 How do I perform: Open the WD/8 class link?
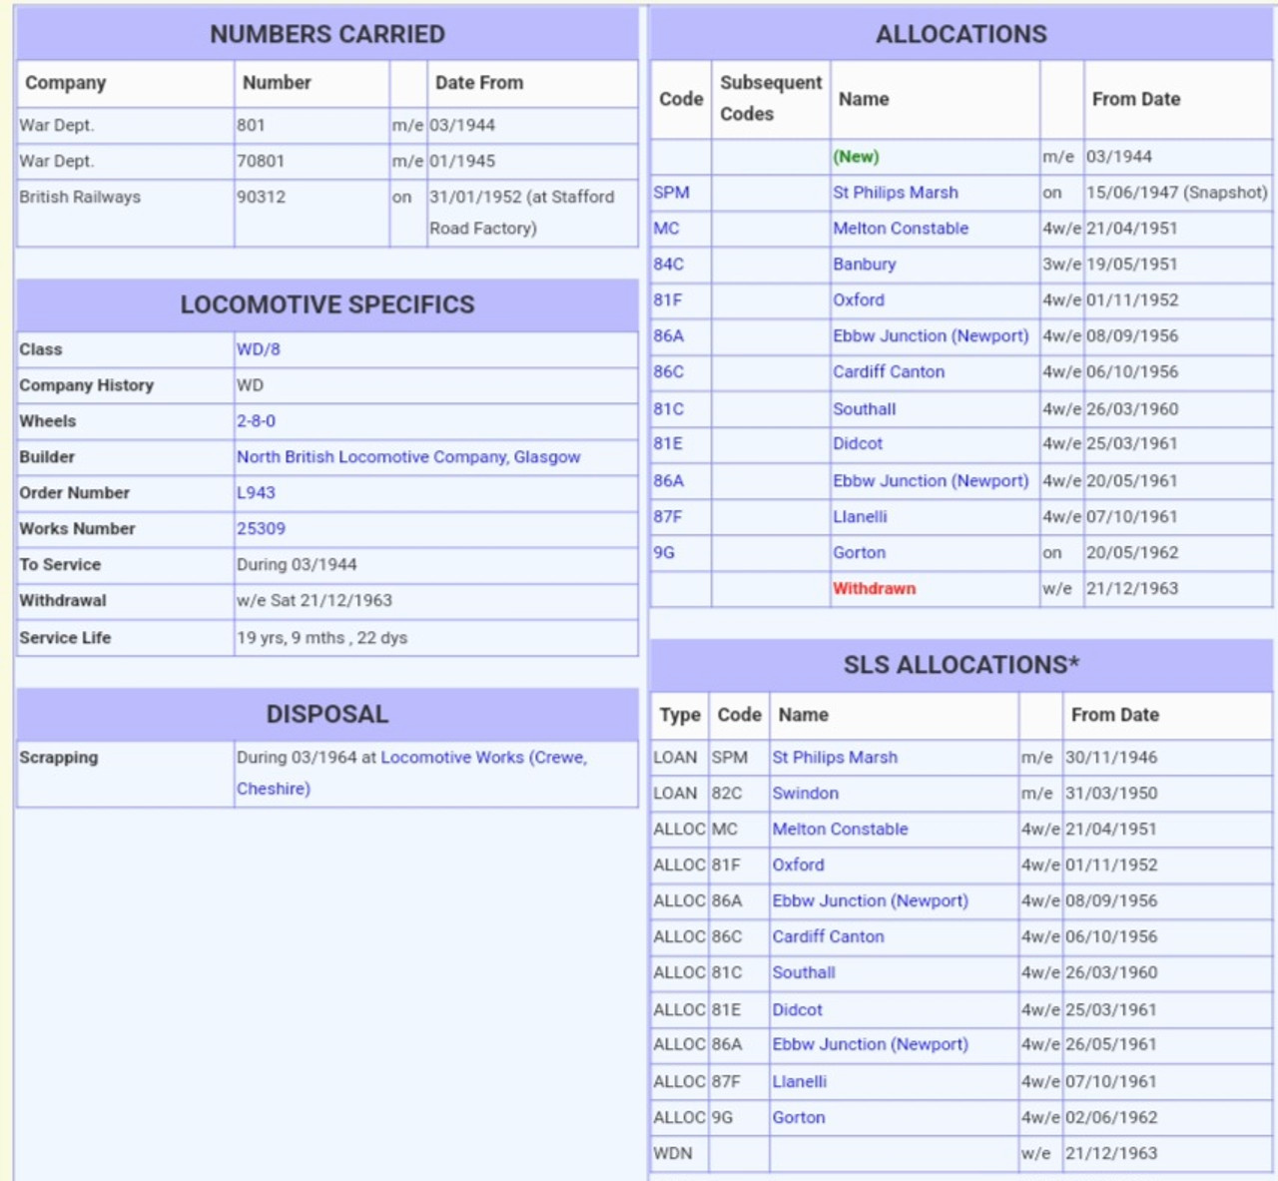[x=258, y=349]
